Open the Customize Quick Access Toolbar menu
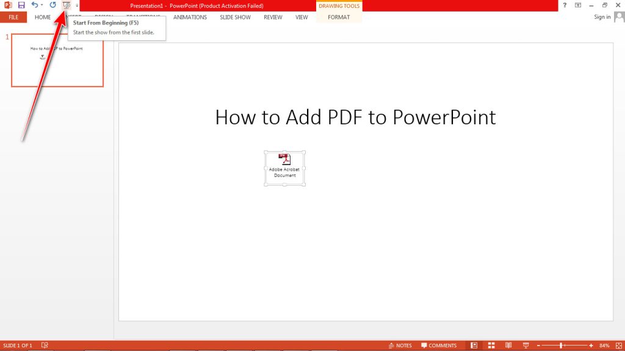The width and height of the screenshot is (625, 351). [x=76, y=7]
